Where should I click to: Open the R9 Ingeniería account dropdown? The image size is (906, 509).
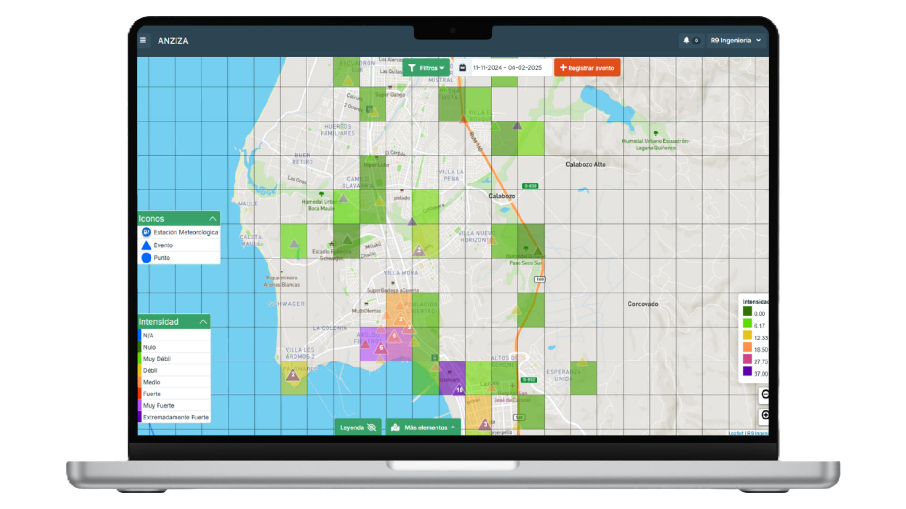coord(736,41)
